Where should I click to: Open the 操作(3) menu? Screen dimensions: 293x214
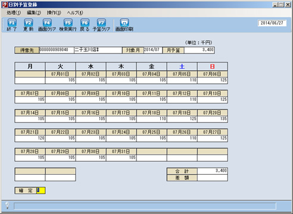[x=54, y=12]
